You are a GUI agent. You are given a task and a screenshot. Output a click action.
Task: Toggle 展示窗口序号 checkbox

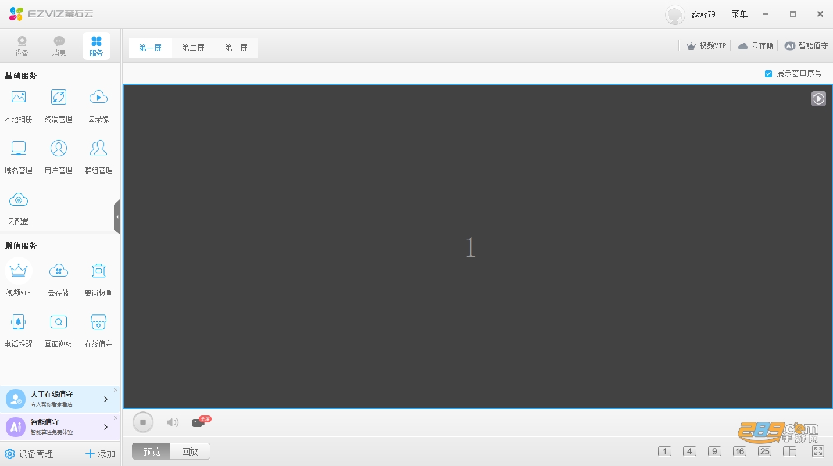point(768,74)
